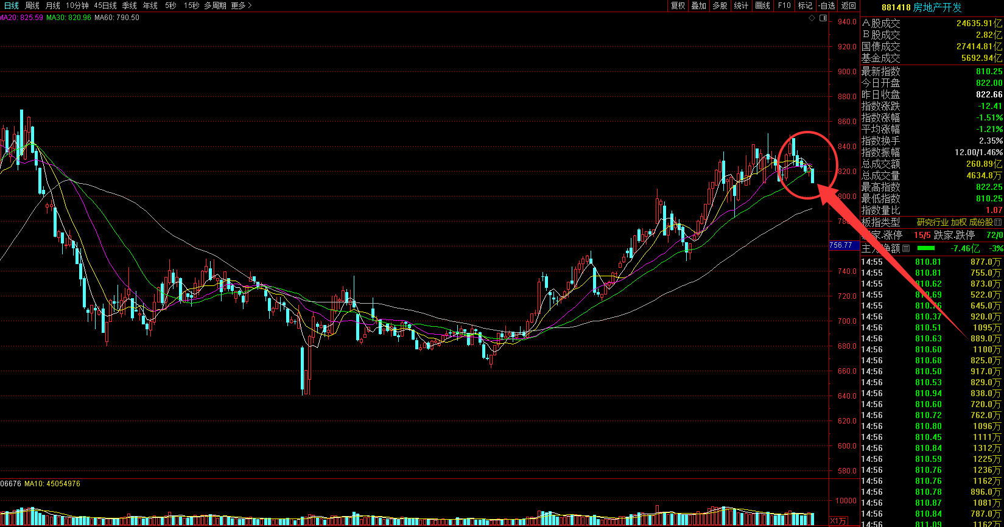Click the MA30: 820.96 indicator label
This screenshot has width=1004, height=527.
[x=69, y=18]
